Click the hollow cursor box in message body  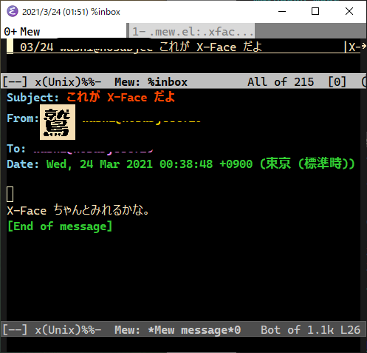click(x=10, y=195)
